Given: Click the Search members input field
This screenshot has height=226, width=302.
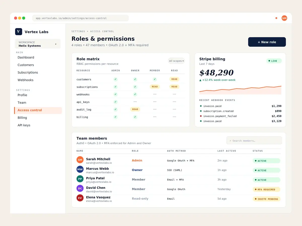Looking at the screenshot, I should click(x=254, y=141).
